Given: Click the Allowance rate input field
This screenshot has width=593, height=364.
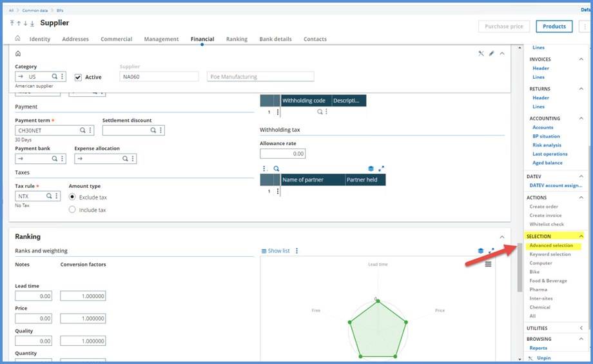Looking at the screenshot, I should [x=282, y=154].
